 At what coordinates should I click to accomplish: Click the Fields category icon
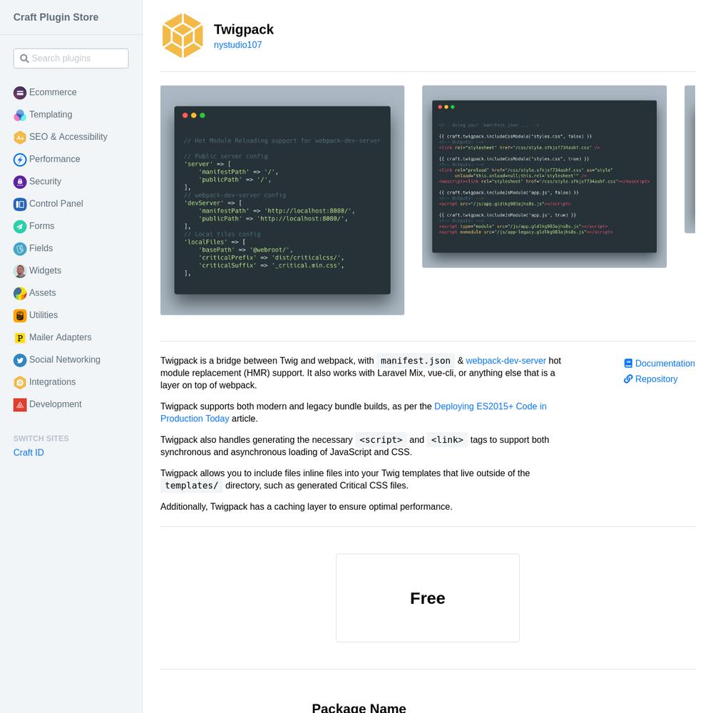(20, 249)
